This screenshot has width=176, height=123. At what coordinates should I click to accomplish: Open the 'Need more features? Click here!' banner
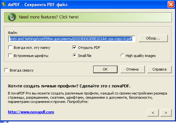pos(88,17)
